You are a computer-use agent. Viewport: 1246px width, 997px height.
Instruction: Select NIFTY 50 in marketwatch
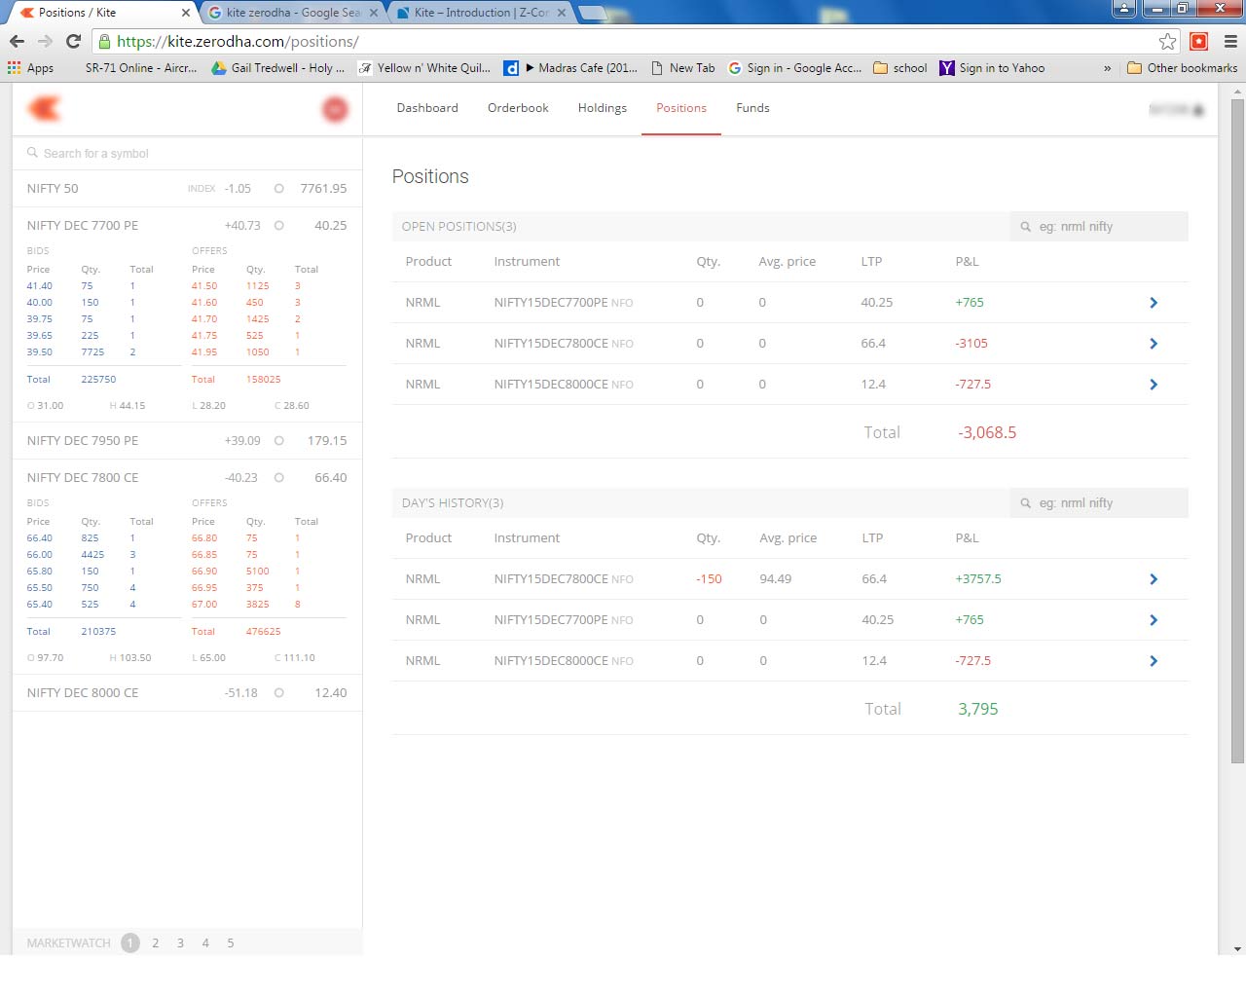tap(187, 189)
